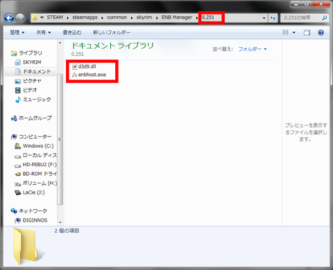Open the view options dropdown arrow
Image resolution: width=333 pixels, height=270 pixels.
(294, 33)
